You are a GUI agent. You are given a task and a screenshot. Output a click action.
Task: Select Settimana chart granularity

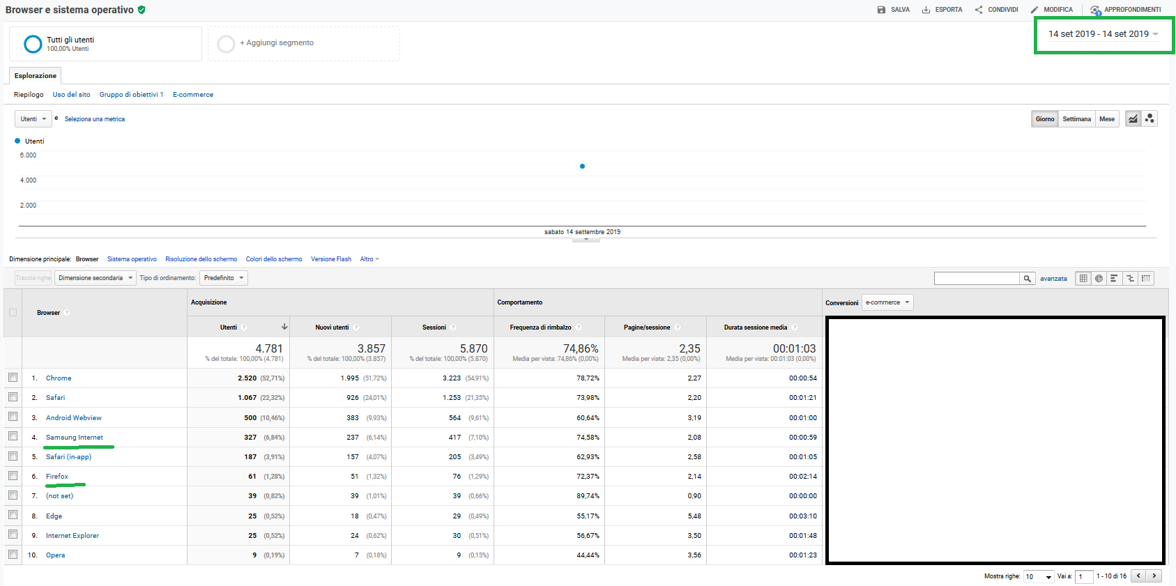tap(1077, 119)
